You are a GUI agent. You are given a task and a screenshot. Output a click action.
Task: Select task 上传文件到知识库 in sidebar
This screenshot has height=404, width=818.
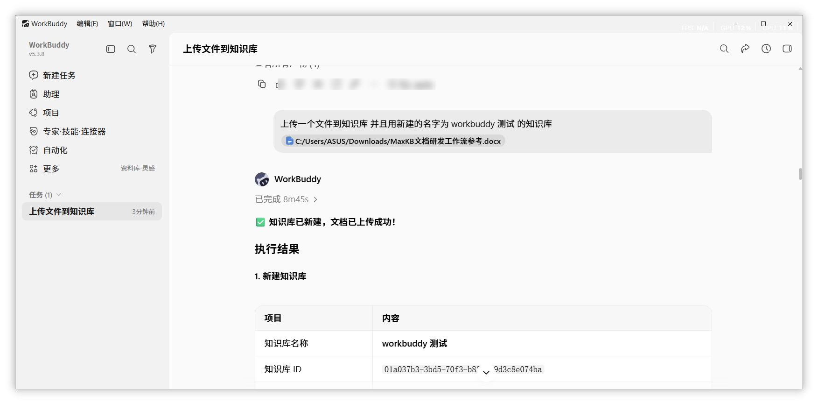pyautogui.click(x=92, y=211)
